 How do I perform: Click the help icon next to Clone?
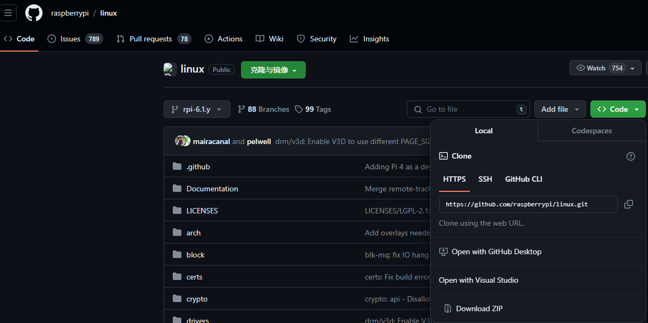[631, 156]
